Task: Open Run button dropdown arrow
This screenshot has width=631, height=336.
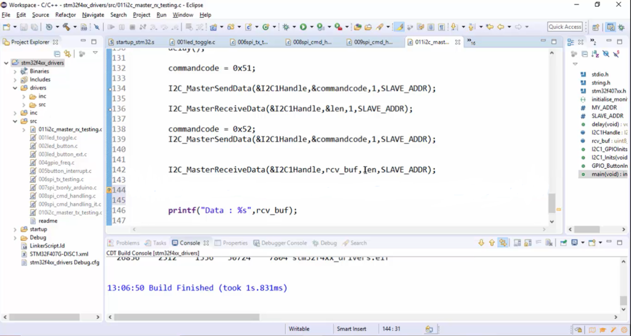Action: pos(311,27)
